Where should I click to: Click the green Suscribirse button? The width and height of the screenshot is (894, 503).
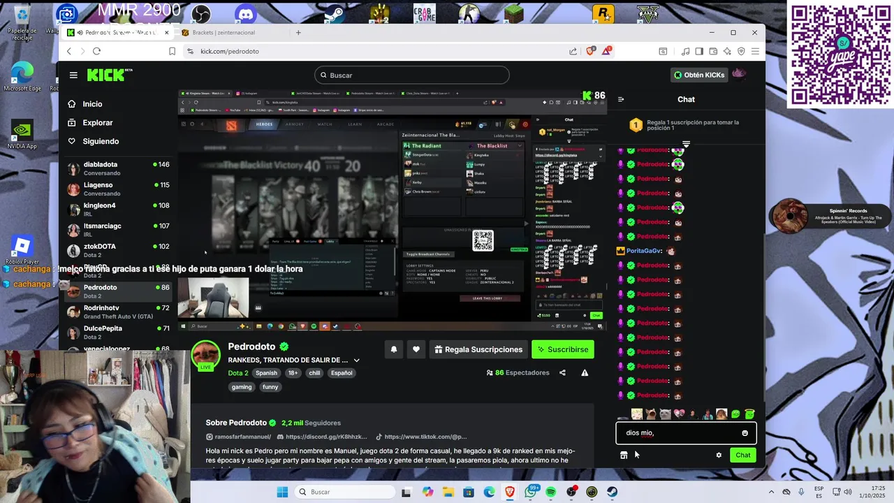coord(563,349)
